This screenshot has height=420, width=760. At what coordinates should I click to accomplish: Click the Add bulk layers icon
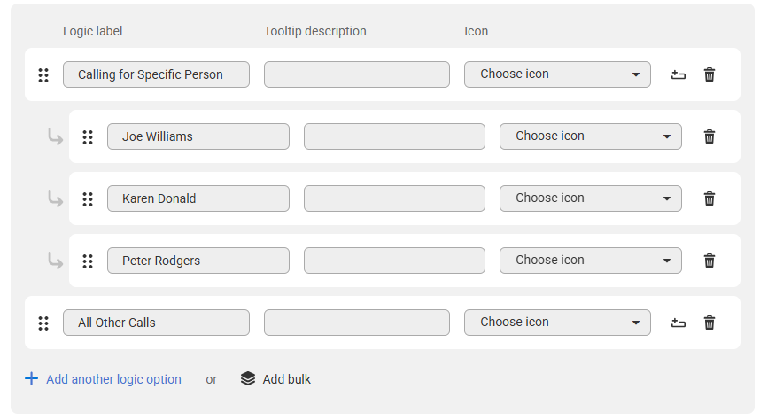[x=248, y=378]
